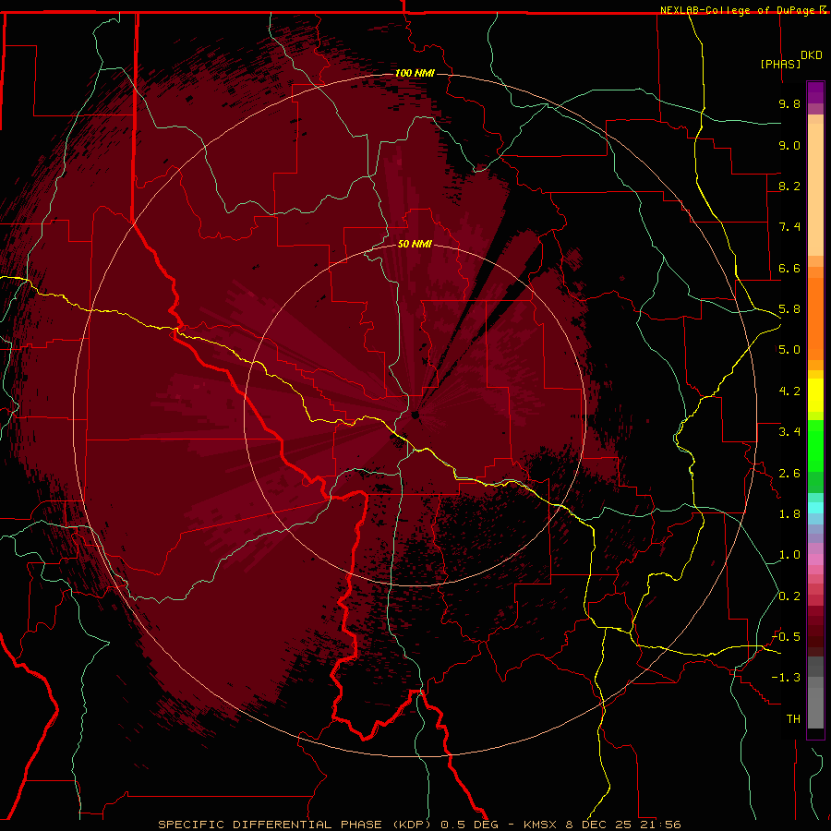The image size is (831, 831).
Task: Click the 4.2 legend value
Action: pos(789,391)
